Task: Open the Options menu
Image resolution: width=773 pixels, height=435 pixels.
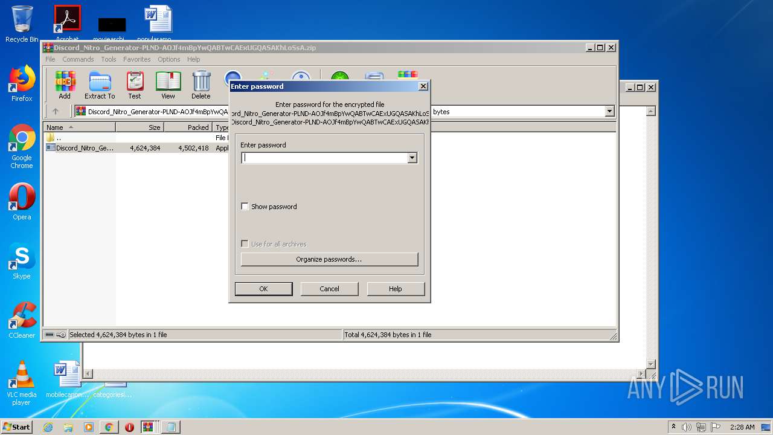Action: click(169, 59)
